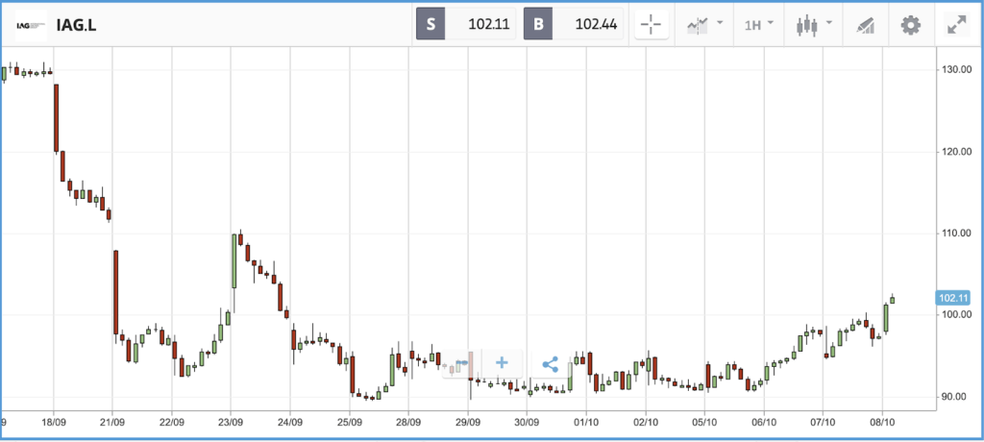Viewport: 984px width, 442px height.
Task: Open the candlestick chart type icon
Action: click(x=807, y=26)
